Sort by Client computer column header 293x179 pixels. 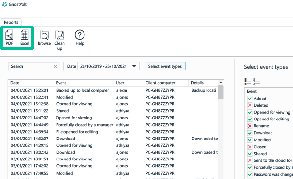click(x=166, y=83)
